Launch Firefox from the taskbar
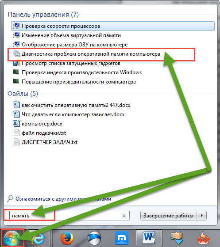220x247 pixels. (67, 239)
